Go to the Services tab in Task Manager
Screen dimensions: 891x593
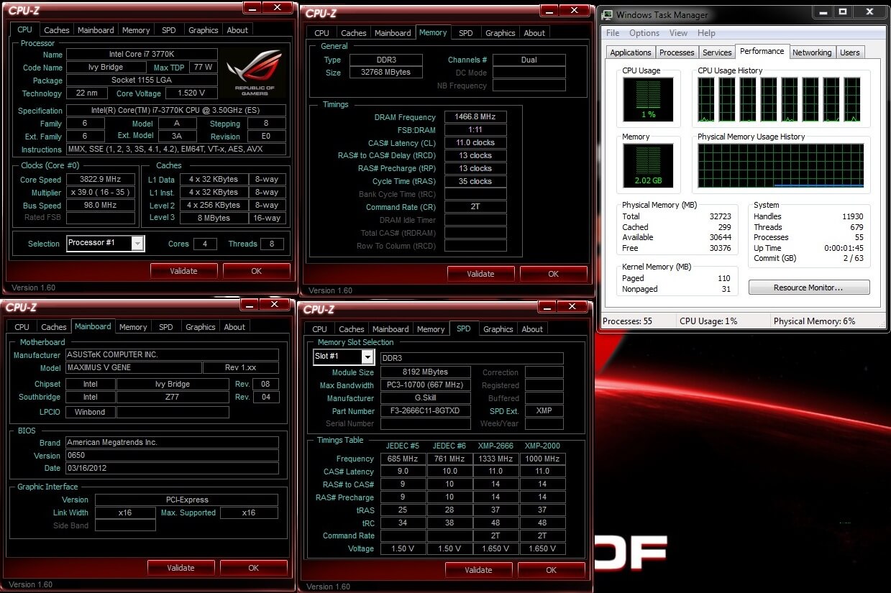[717, 52]
